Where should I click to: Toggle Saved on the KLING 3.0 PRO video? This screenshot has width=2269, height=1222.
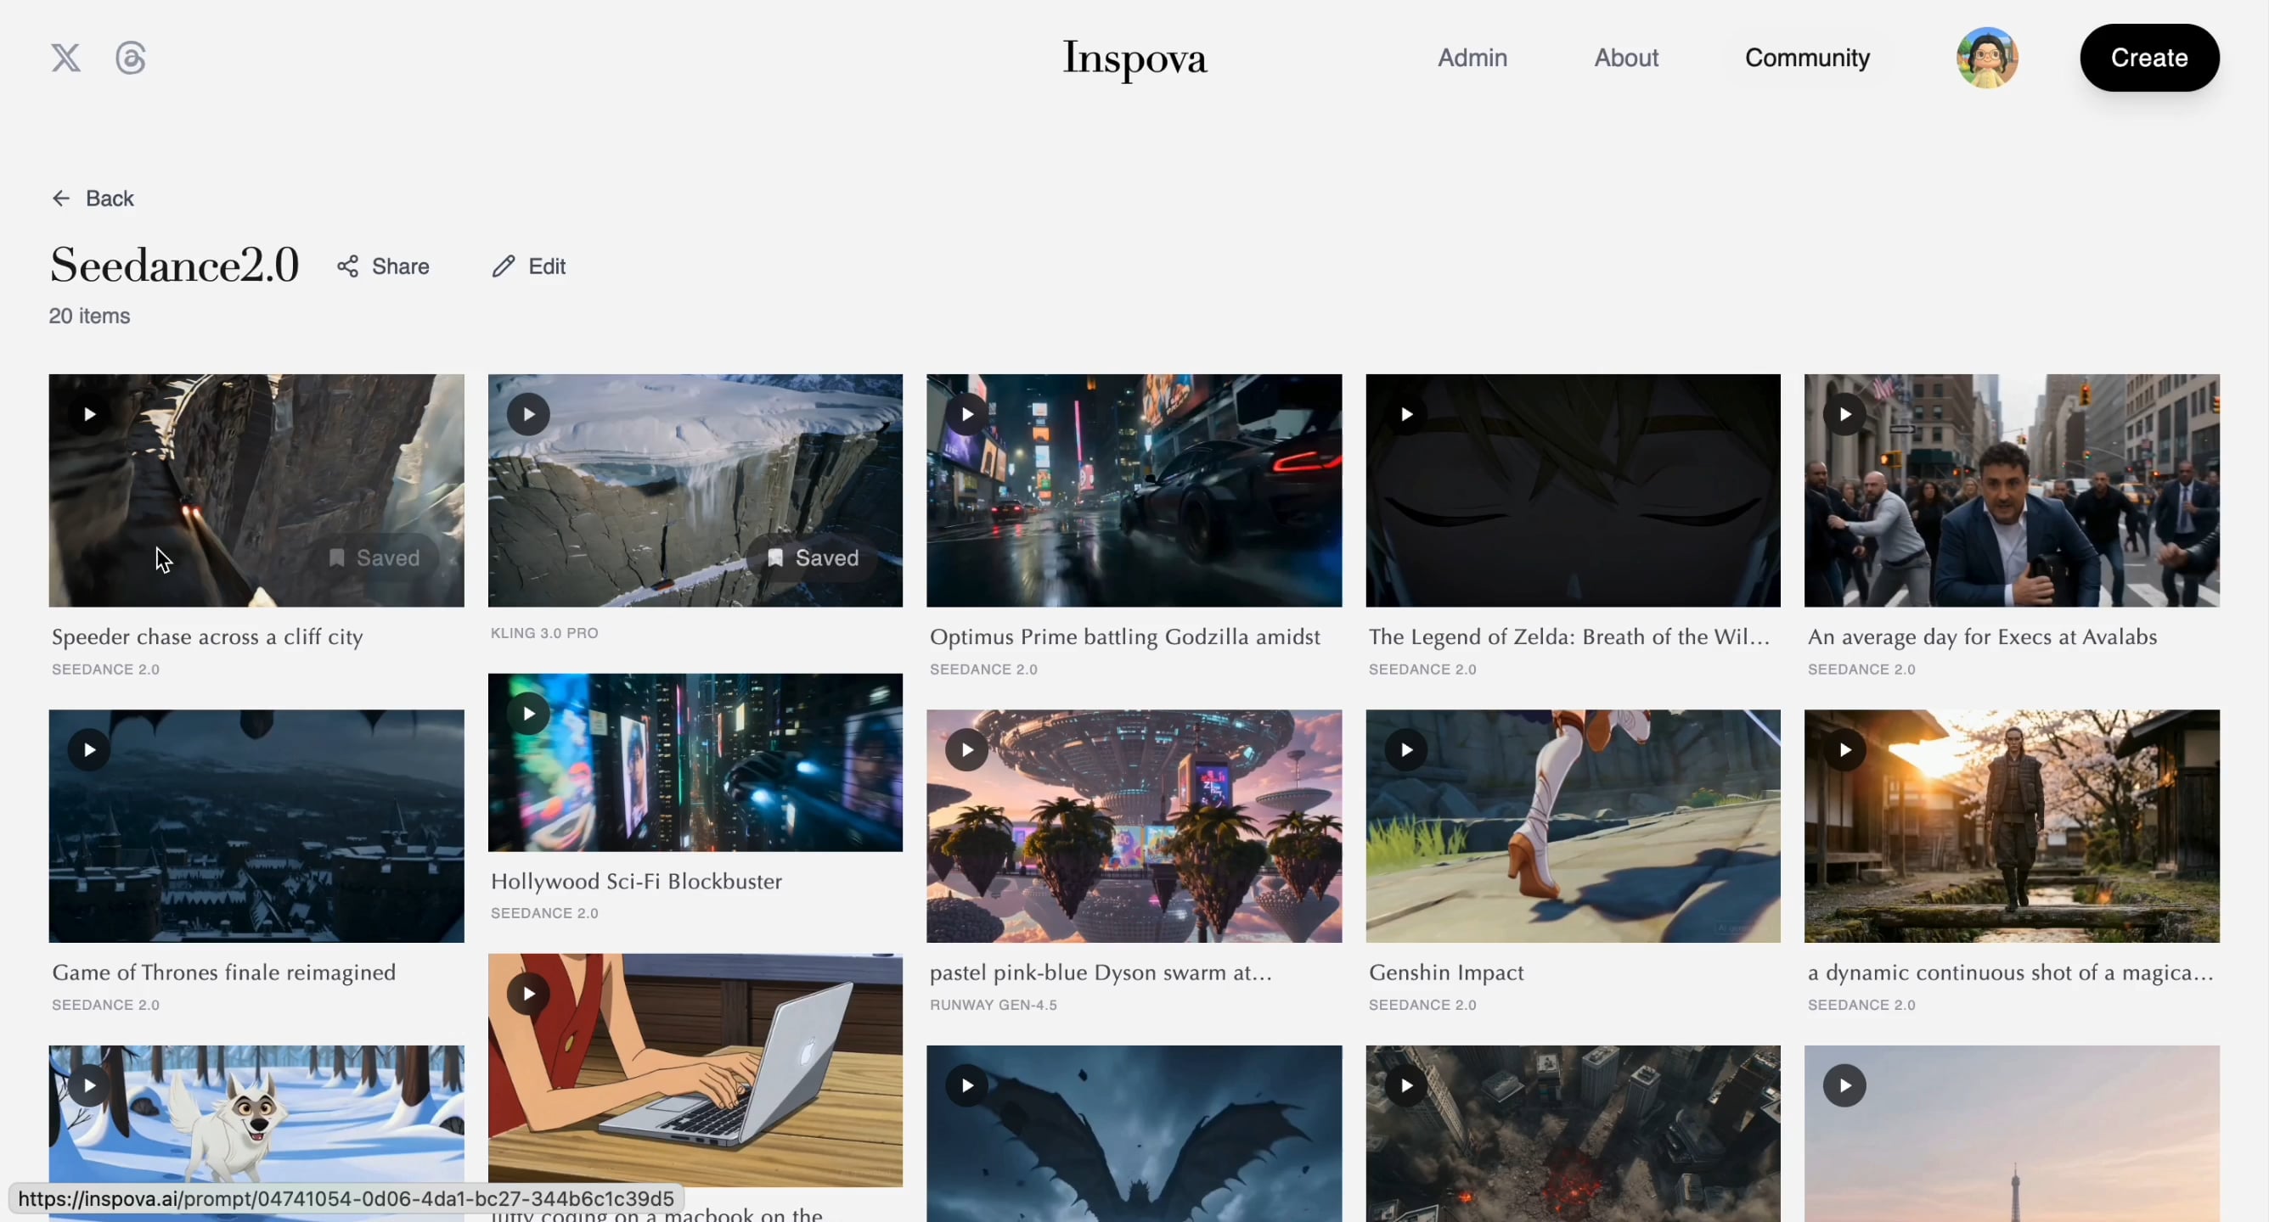[814, 557]
